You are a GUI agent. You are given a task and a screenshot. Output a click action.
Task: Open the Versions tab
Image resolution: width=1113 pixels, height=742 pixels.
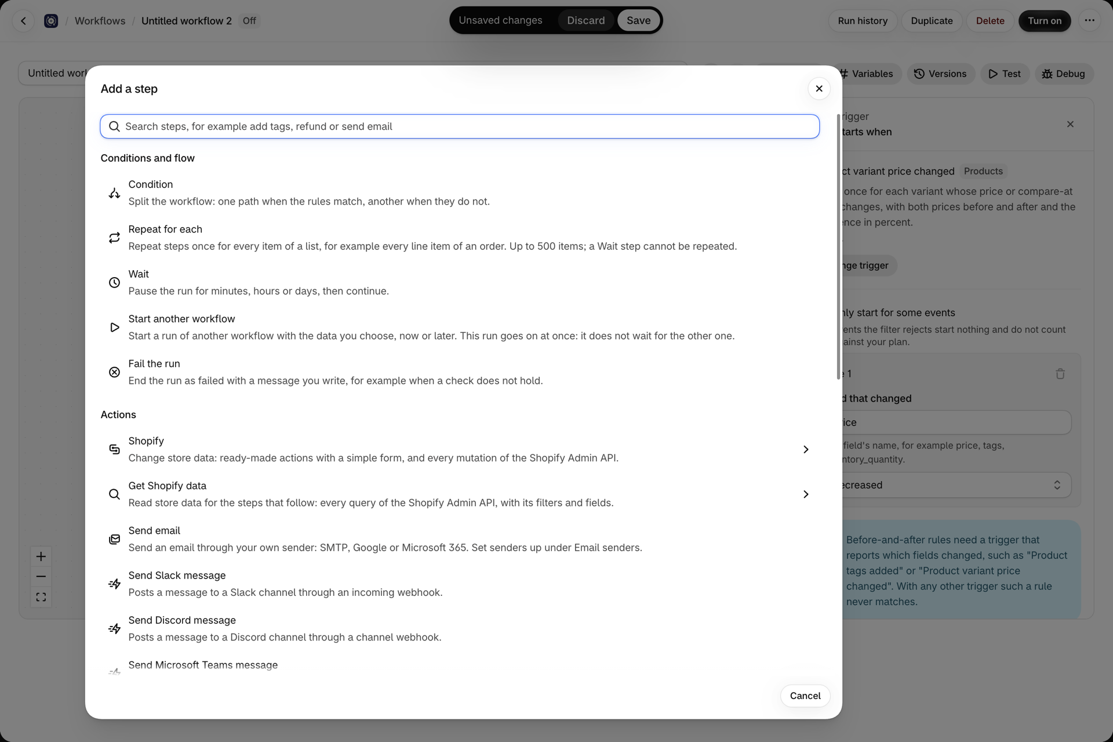coord(940,74)
